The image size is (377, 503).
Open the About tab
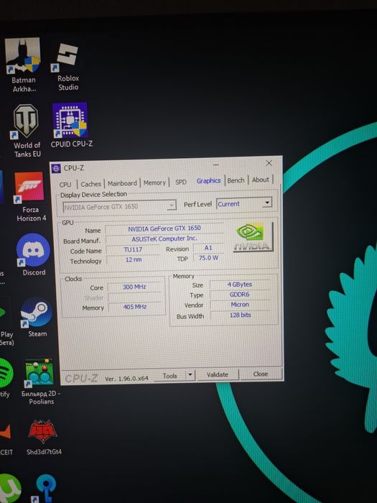260,180
